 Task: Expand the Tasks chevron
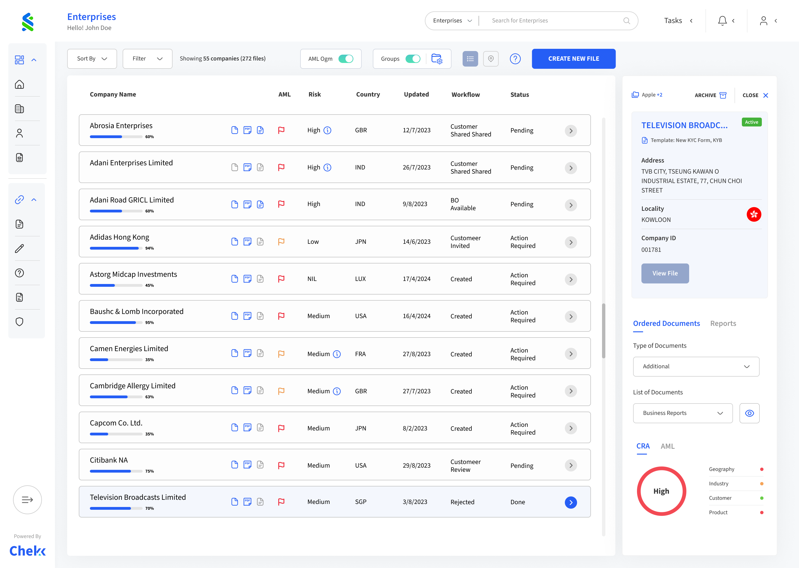tap(691, 21)
